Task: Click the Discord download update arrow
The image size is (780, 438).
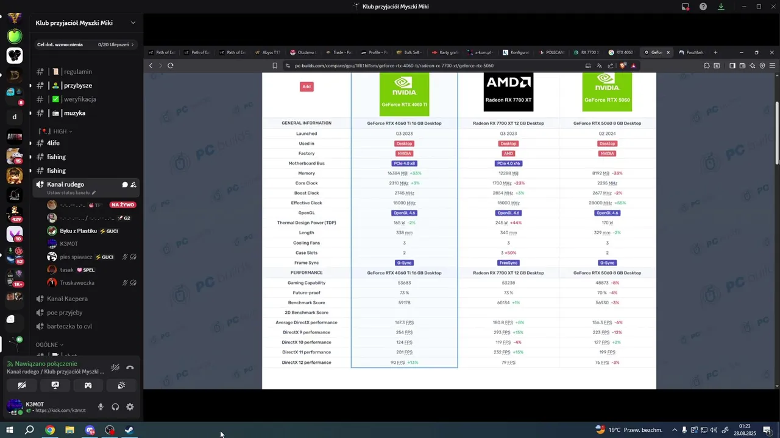Action: (x=721, y=7)
